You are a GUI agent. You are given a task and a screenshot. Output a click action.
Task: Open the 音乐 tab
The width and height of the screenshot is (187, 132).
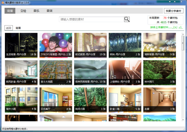[36, 11]
